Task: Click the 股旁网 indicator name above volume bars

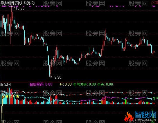Action: click(6, 84)
